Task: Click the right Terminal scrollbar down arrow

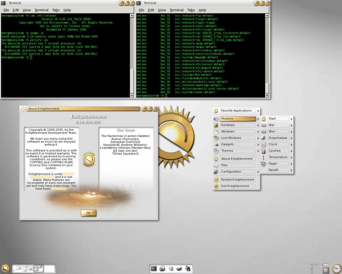Action: tap(267, 95)
